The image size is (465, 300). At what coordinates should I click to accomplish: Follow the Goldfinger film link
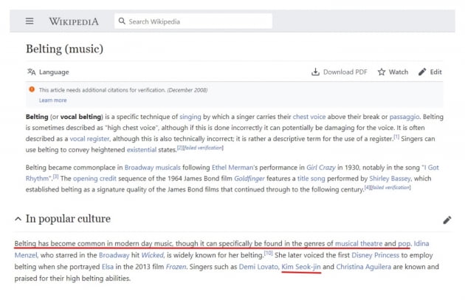pos(249,179)
